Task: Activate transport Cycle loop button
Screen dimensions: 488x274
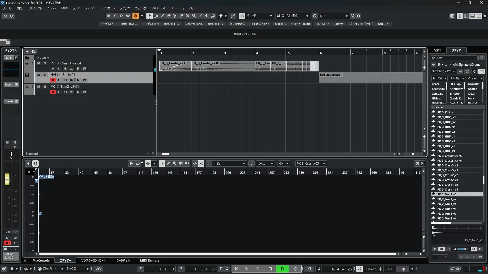Action: point(257,269)
